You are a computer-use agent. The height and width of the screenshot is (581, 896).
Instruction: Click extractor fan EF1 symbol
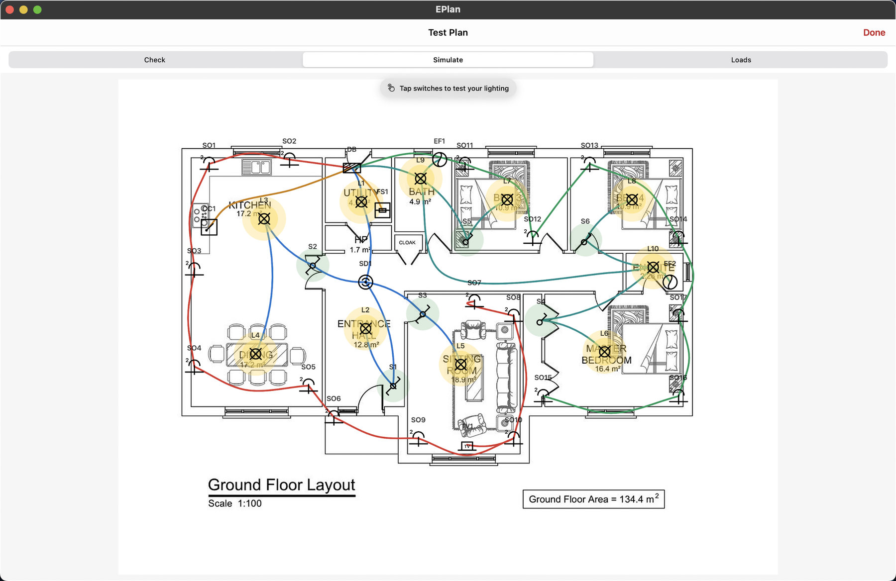pyautogui.click(x=440, y=160)
